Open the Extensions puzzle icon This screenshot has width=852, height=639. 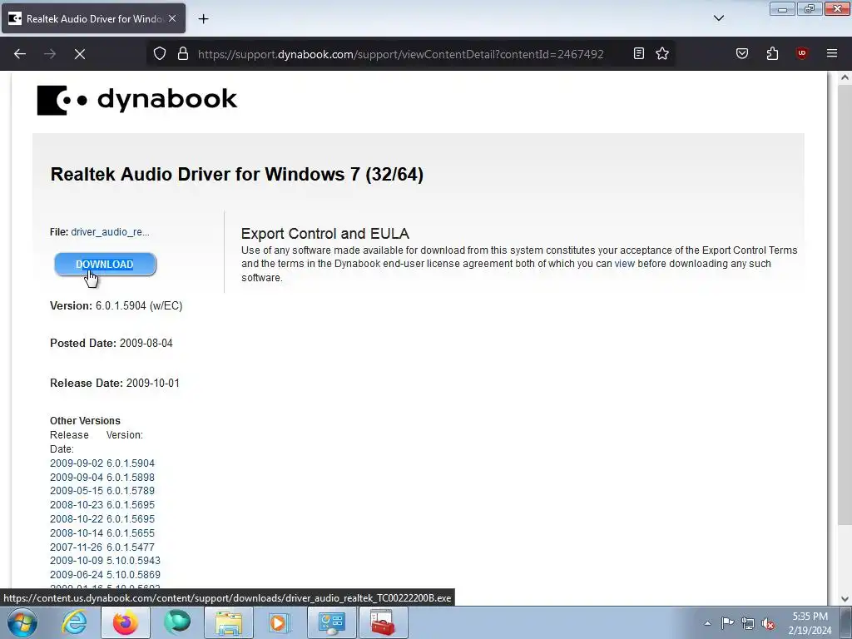click(772, 53)
